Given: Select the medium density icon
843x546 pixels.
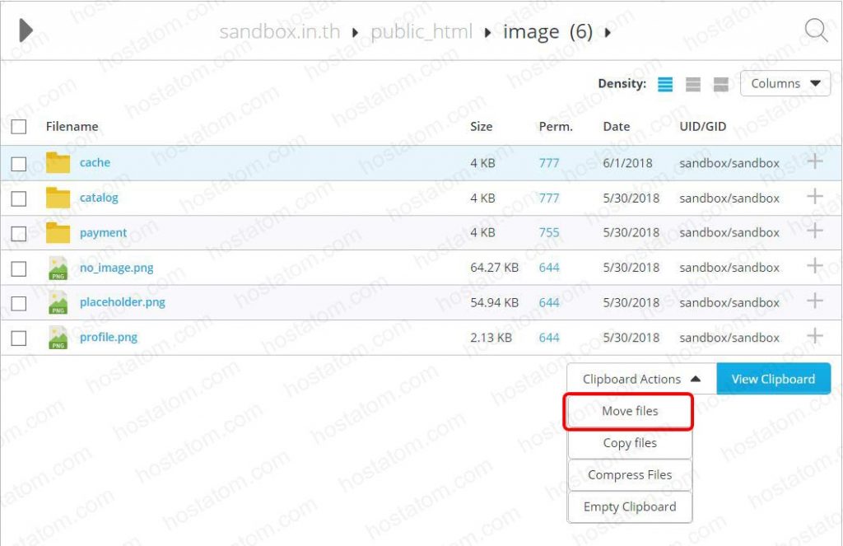Looking at the screenshot, I should pyautogui.click(x=692, y=83).
